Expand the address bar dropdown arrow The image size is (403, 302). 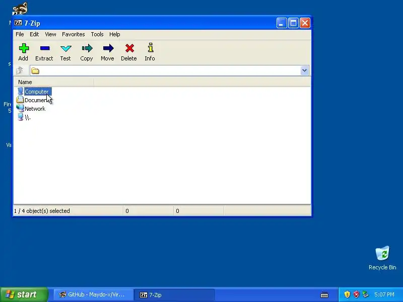coord(304,70)
